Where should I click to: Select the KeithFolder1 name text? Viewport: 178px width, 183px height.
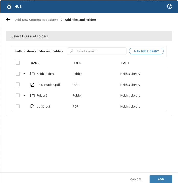tap(46, 74)
